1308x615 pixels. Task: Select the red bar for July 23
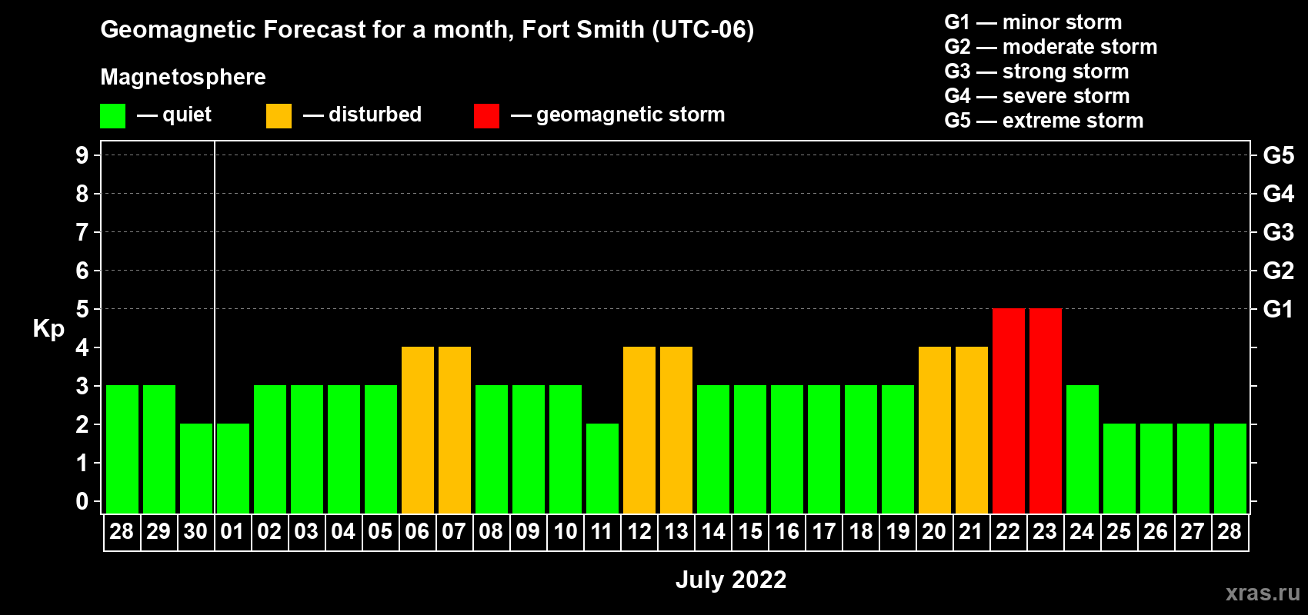click(x=1045, y=411)
